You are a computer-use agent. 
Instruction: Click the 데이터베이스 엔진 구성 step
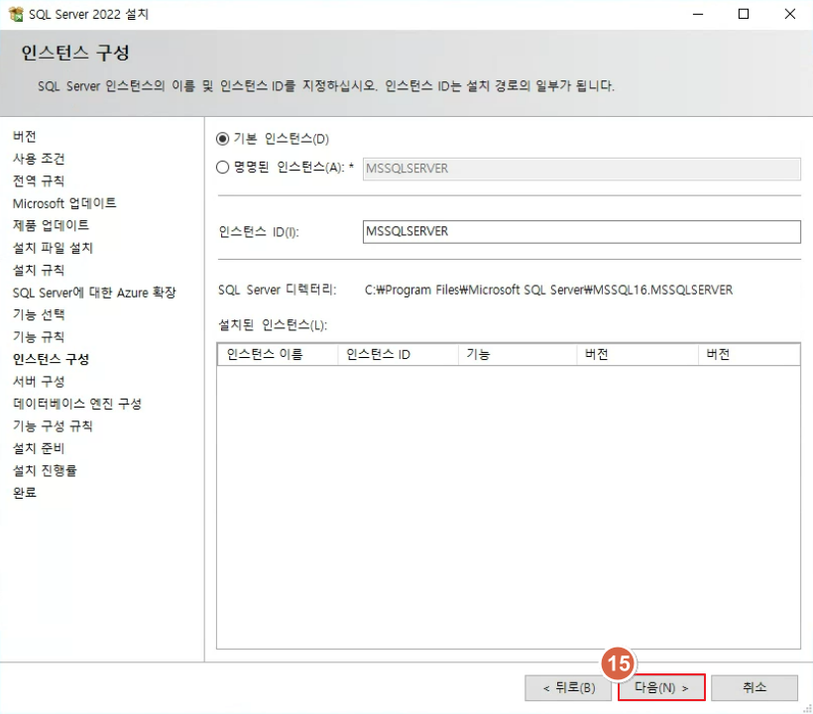pyautogui.click(x=77, y=404)
